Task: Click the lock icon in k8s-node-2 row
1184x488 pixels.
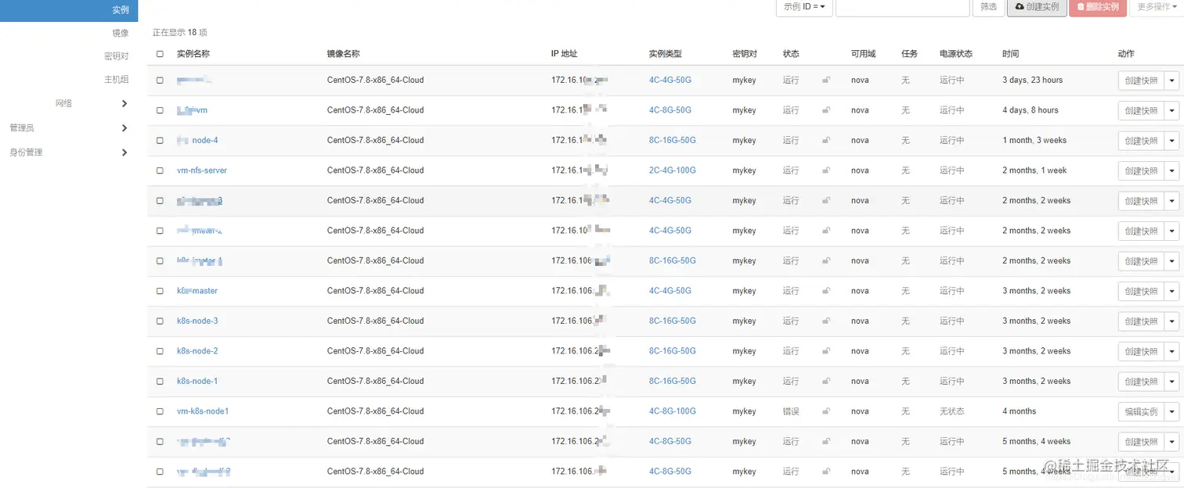Action: (826, 351)
